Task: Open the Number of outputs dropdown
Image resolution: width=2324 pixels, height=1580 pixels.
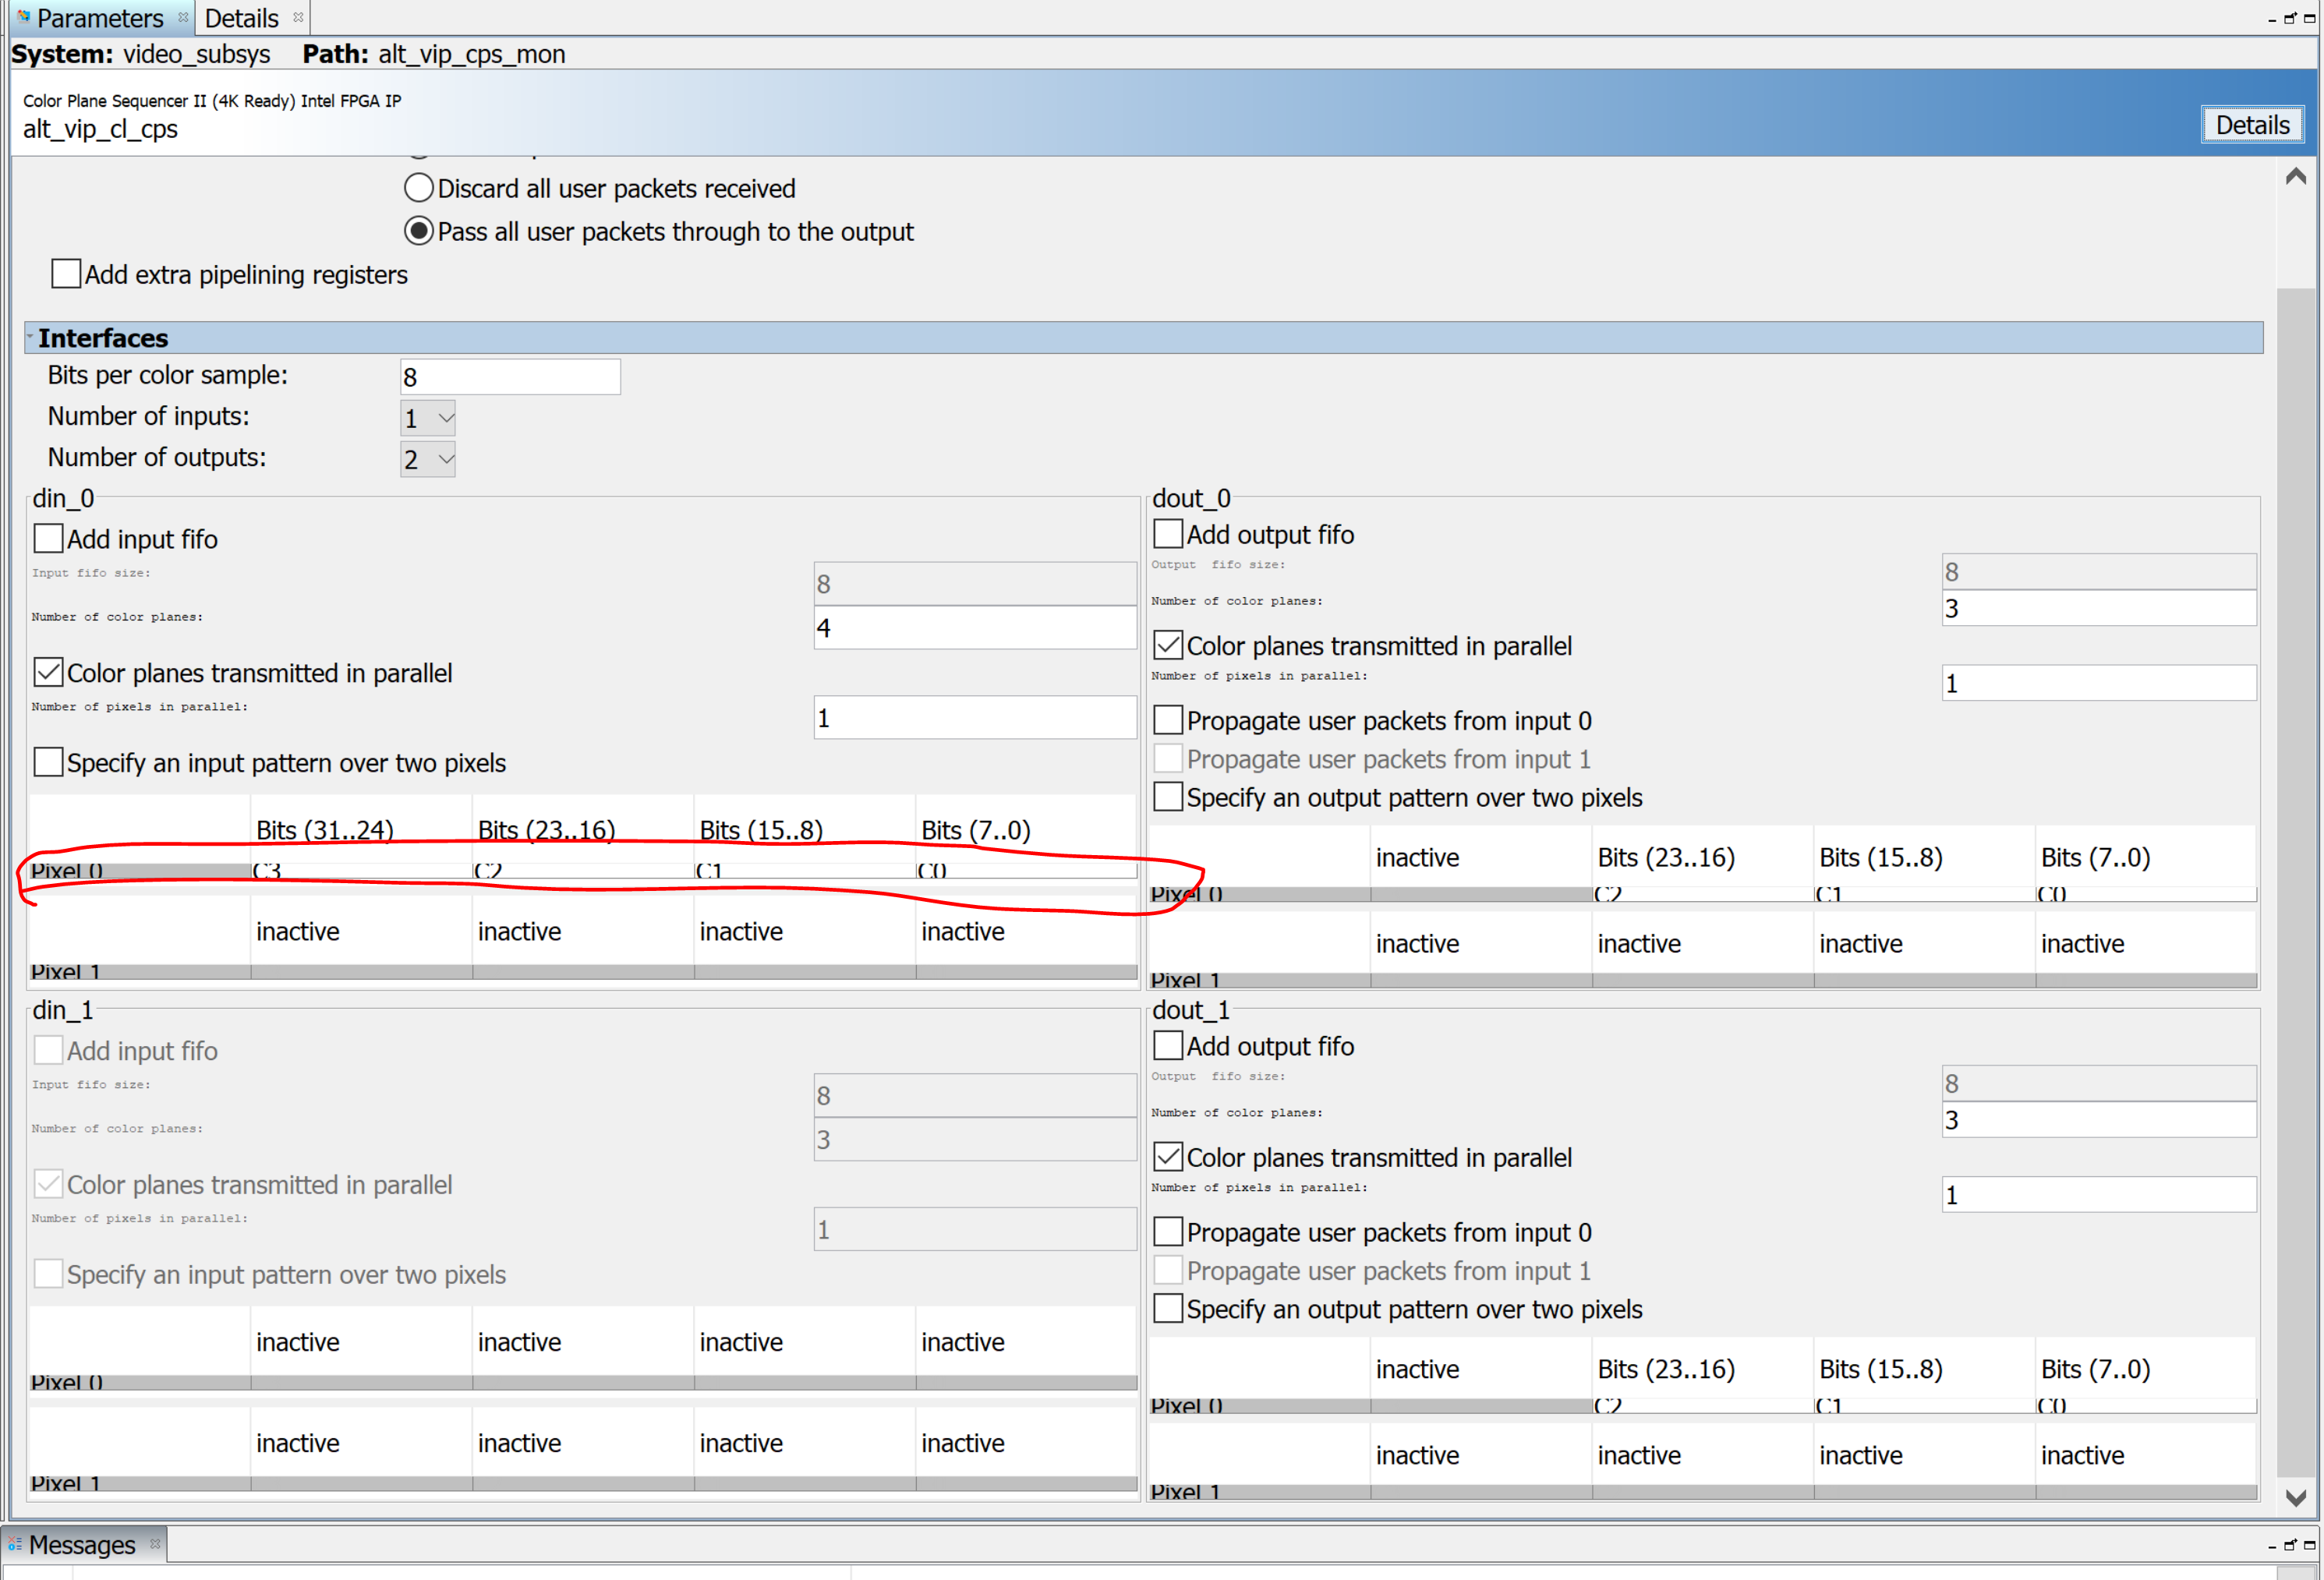Action: pyautogui.click(x=428, y=459)
